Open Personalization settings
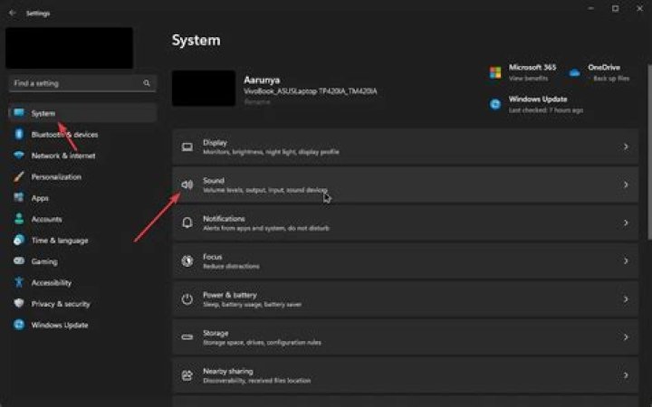The image size is (652, 407). [56, 177]
